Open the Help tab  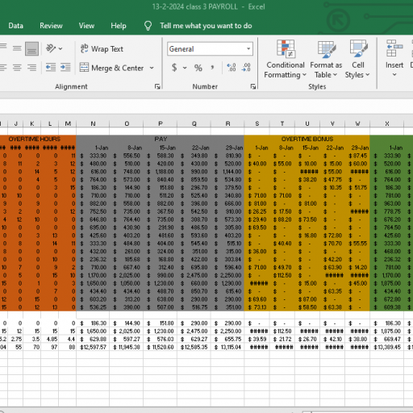point(119,26)
